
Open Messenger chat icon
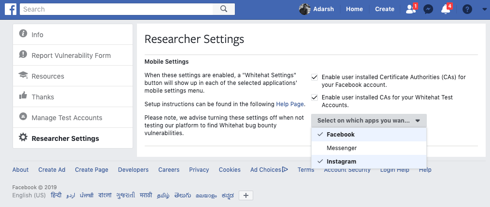[428, 9]
